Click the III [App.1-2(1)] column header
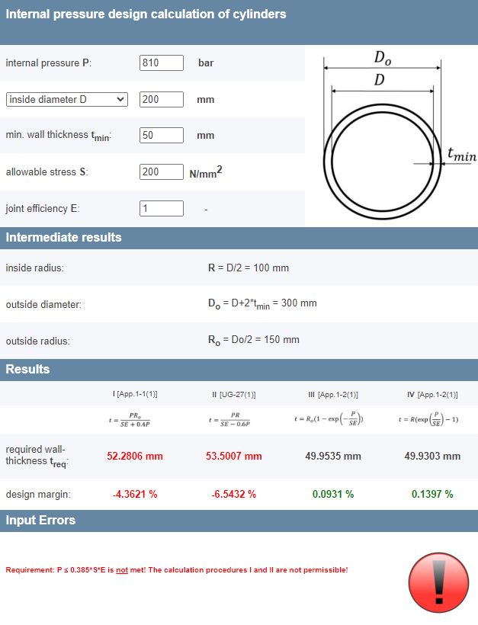 point(333,395)
